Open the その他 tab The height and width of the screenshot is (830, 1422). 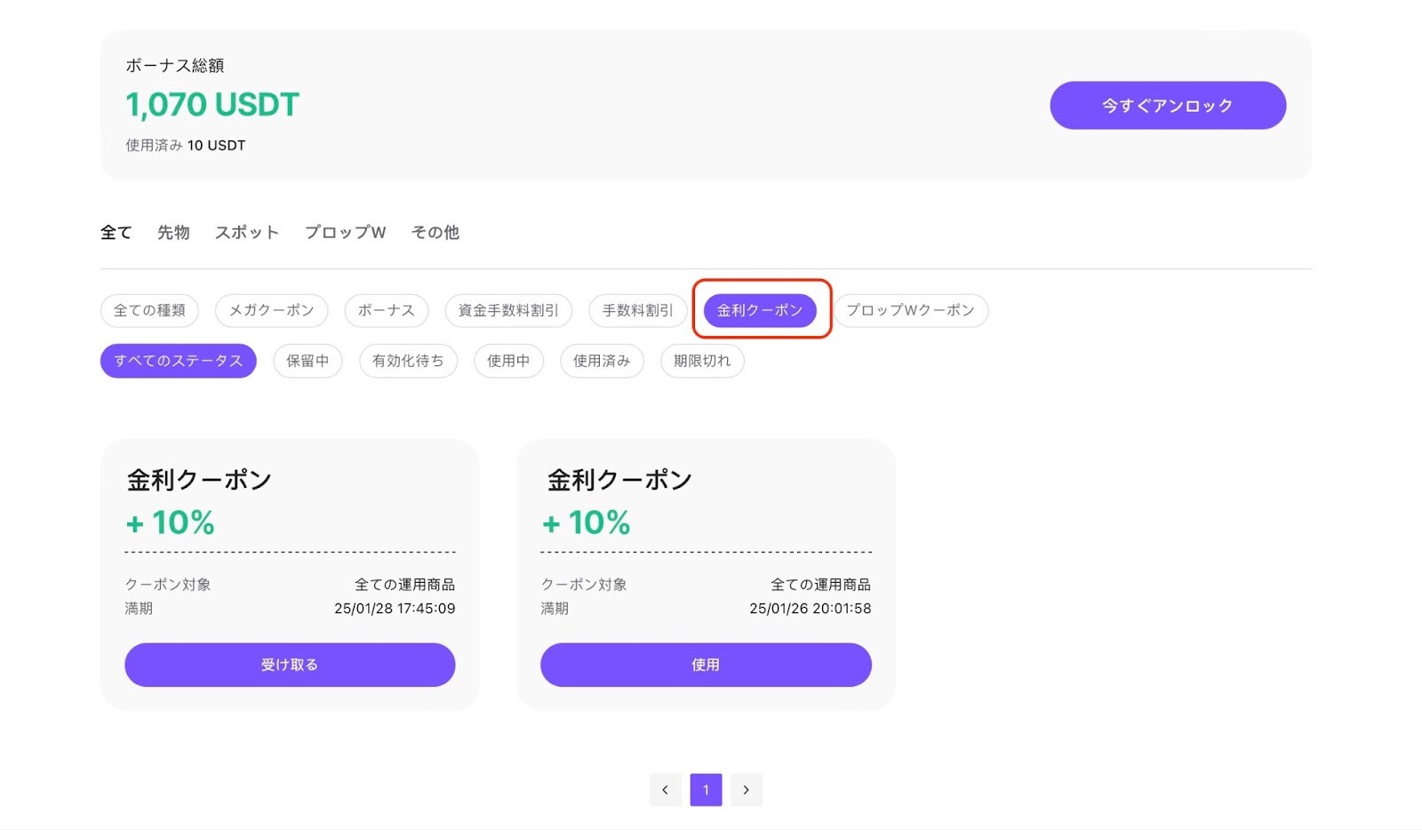coord(435,233)
